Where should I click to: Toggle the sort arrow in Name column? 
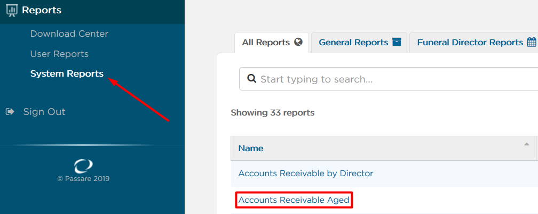pyautogui.click(x=527, y=144)
